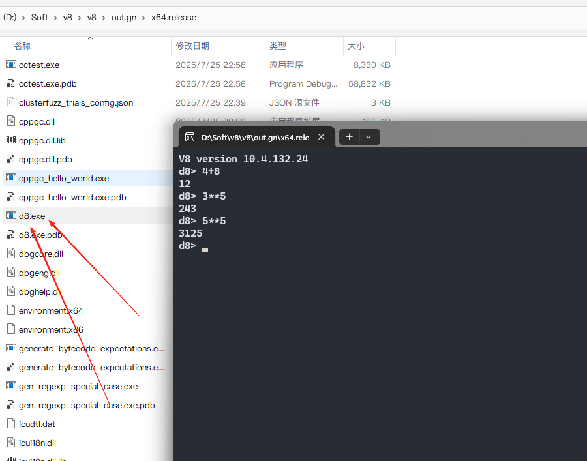Select the dbghelp.dll file icon
The image size is (587, 461).
click(10, 291)
